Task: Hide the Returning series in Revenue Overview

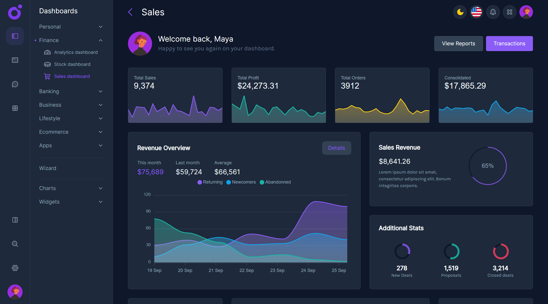Action: click(x=210, y=182)
